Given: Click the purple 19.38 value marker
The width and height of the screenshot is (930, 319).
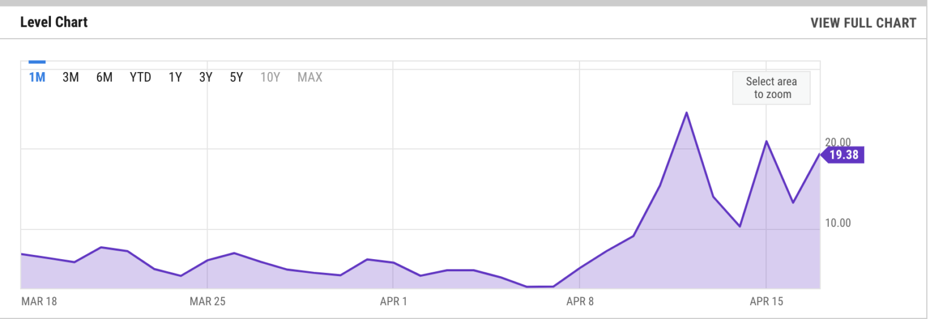Looking at the screenshot, I should (843, 155).
